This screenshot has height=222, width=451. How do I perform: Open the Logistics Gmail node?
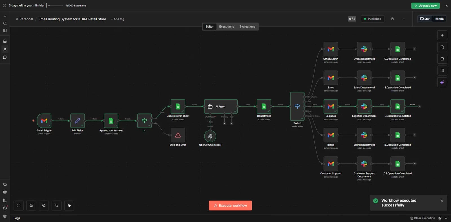pos(331,106)
